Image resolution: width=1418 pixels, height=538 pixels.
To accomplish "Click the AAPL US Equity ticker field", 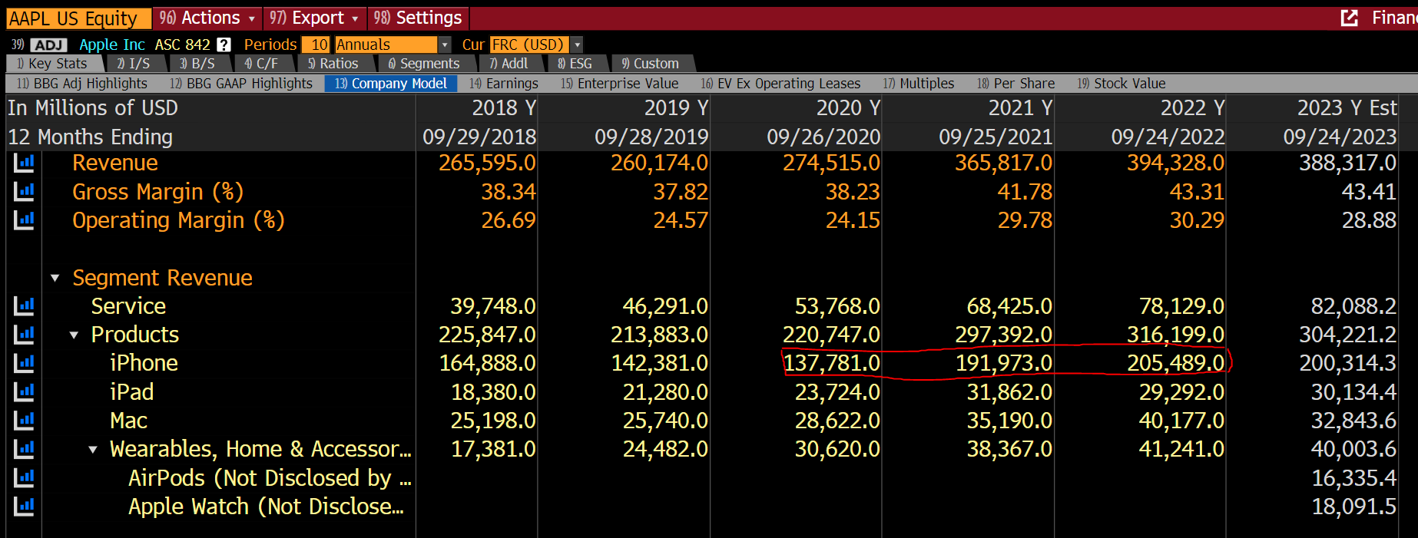I will (78, 18).
